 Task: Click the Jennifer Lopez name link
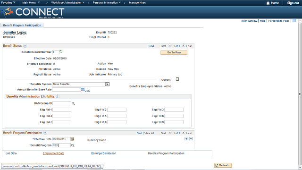point(15,33)
